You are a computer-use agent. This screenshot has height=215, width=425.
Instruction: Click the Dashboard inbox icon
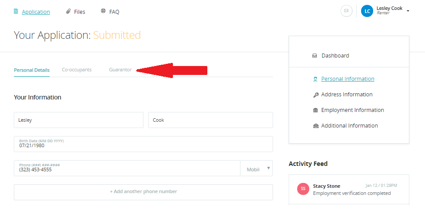pyautogui.click(x=315, y=56)
